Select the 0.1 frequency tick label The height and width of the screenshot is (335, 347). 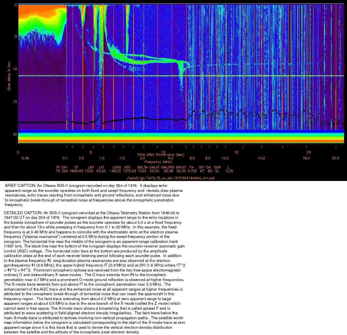coord(65,158)
